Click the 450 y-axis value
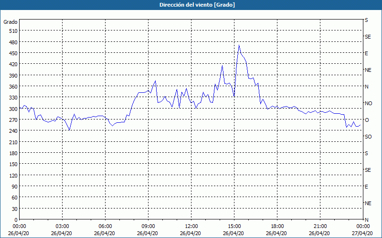Viewport: 382px width, 238px height. 13,53
